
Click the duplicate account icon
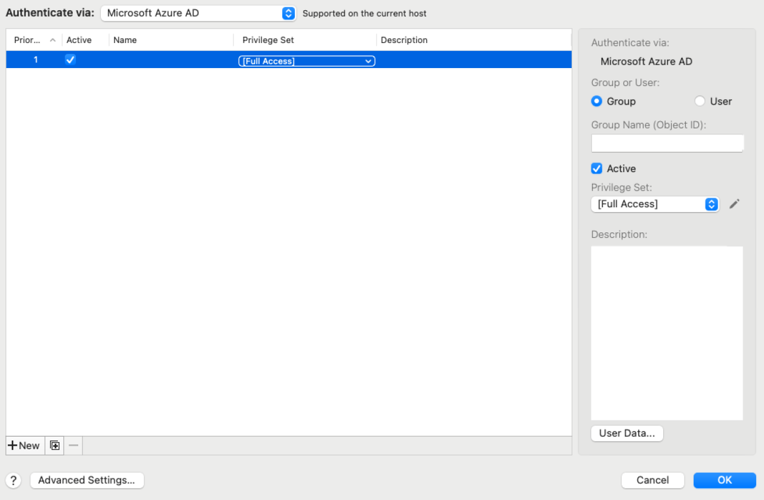[x=54, y=445]
